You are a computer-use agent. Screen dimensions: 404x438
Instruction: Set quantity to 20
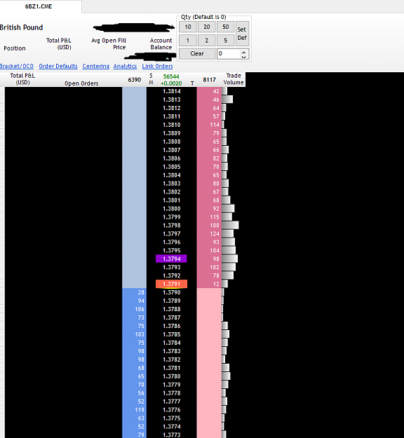[207, 27]
